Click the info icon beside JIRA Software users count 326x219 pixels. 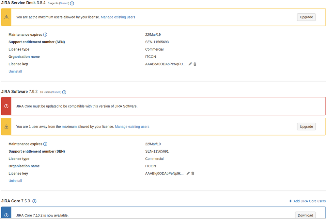click(64, 92)
